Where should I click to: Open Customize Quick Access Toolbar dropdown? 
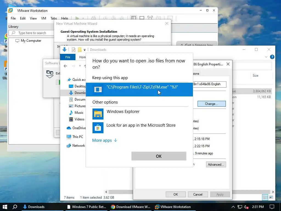[x=85, y=50]
